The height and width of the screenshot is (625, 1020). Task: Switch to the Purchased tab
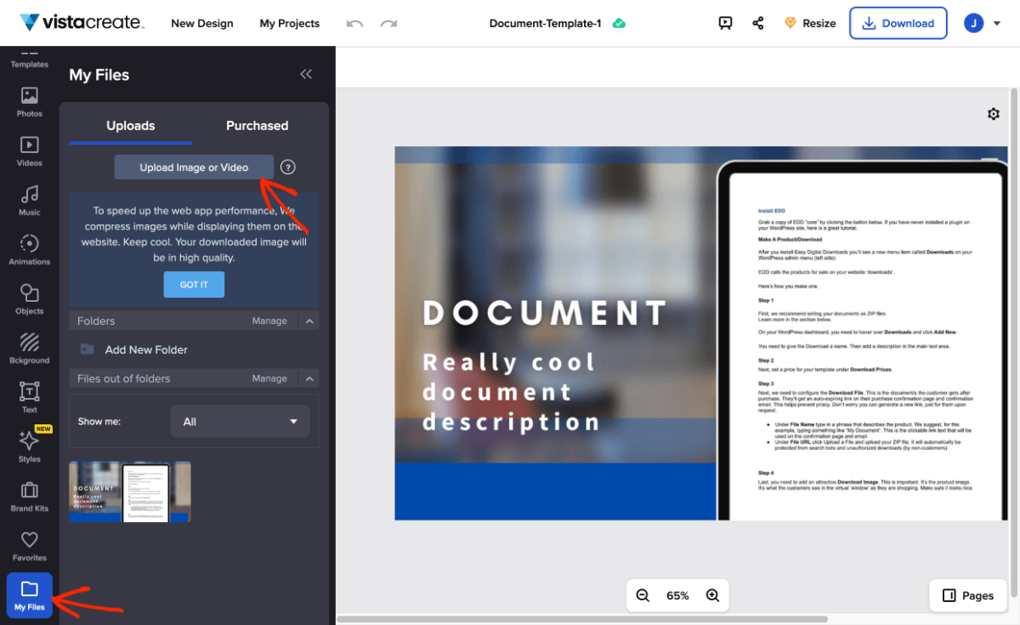click(257, 125)
